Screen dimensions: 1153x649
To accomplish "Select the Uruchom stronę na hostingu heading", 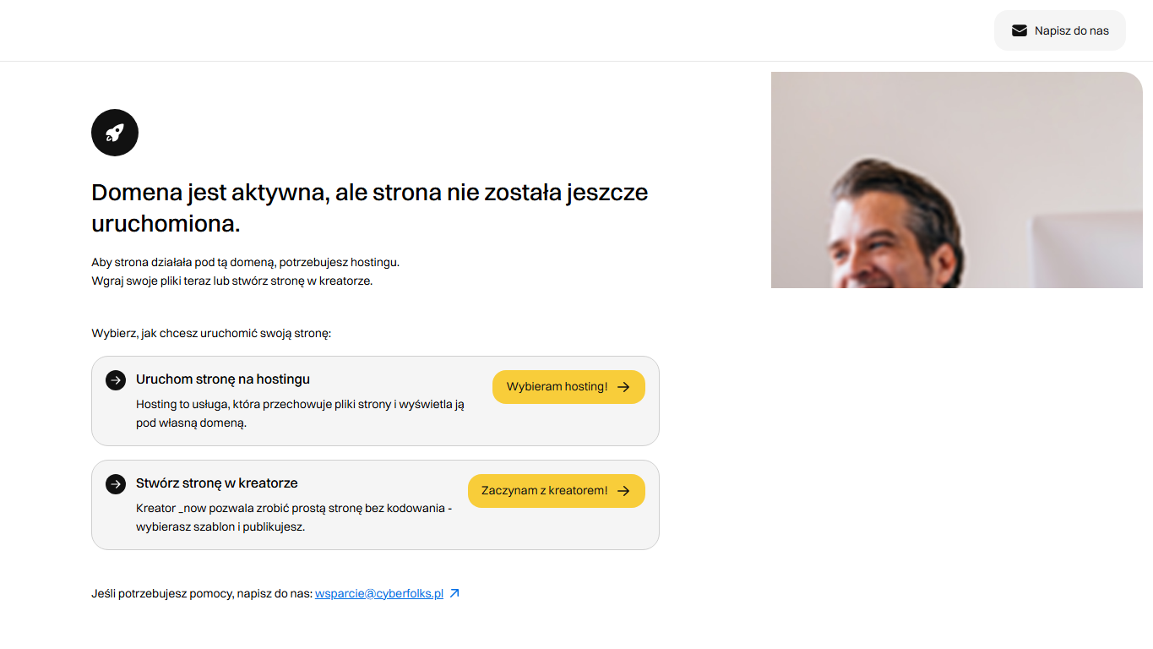I will tap(223, 379).
